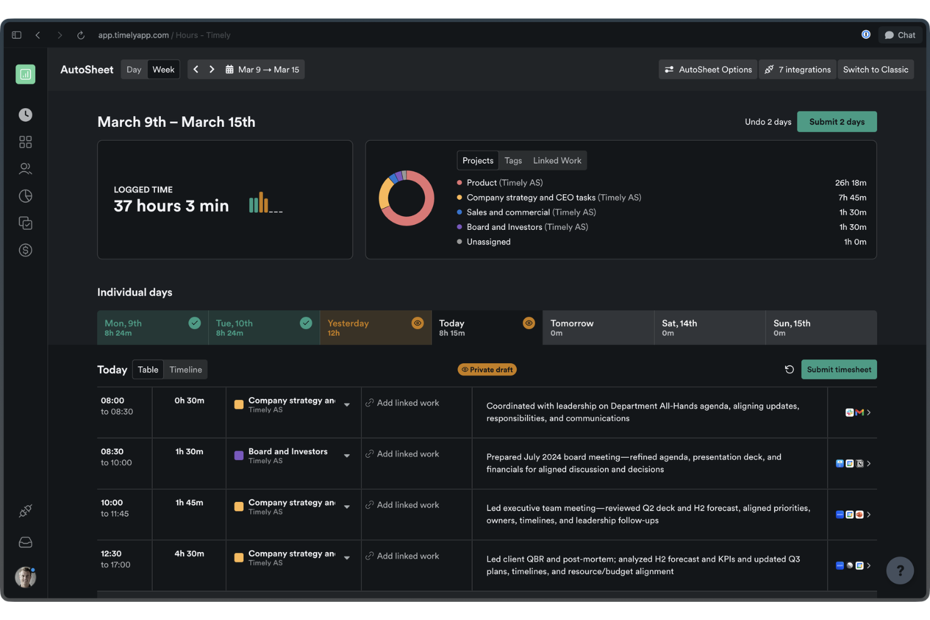The width and height of the screenshot is (930, 620).
Task: Open the Tasks checklist icon in sidebar
Action: click(25, 223)
